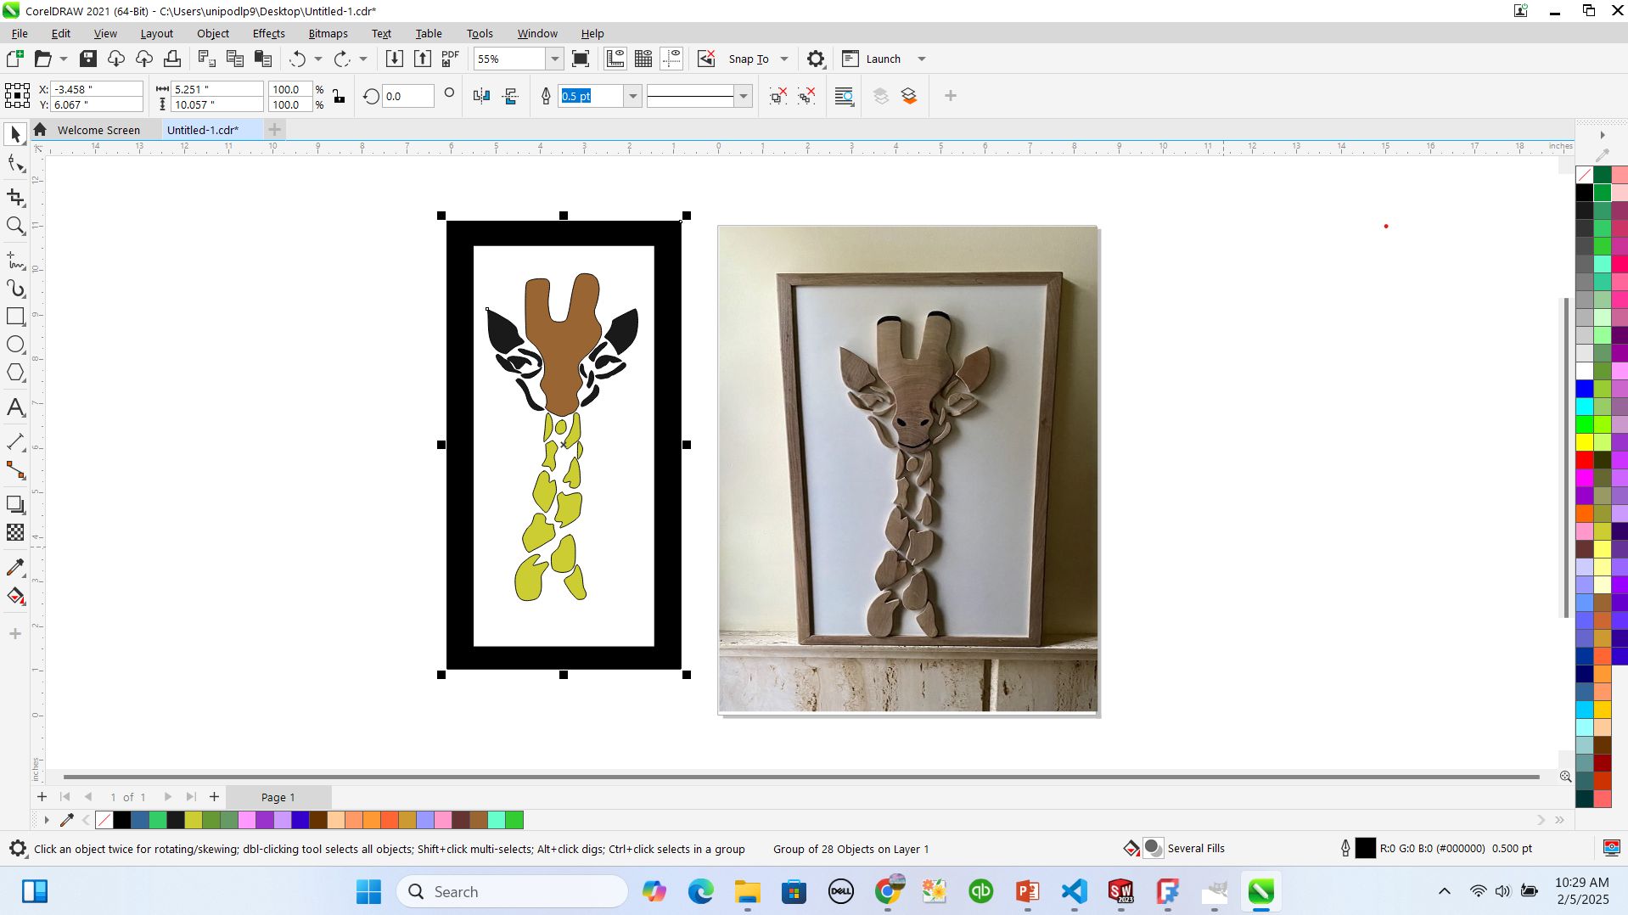Toggle full-screen preview
Screen dimensions: 1628x915
click(x=581, y=59)
